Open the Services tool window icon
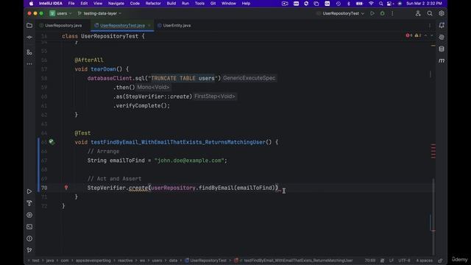 [29, 215]
